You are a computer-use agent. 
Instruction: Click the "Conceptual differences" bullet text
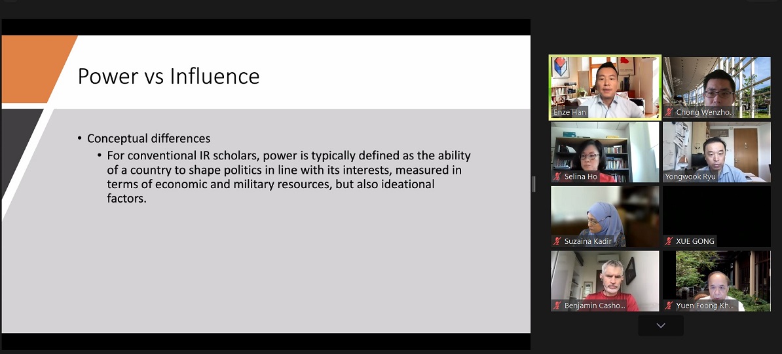pos(149,138)
